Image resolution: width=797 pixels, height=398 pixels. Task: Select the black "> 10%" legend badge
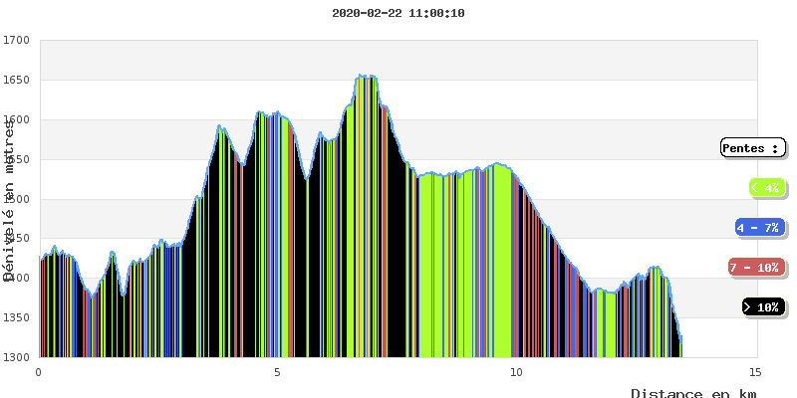pos(763,307)
